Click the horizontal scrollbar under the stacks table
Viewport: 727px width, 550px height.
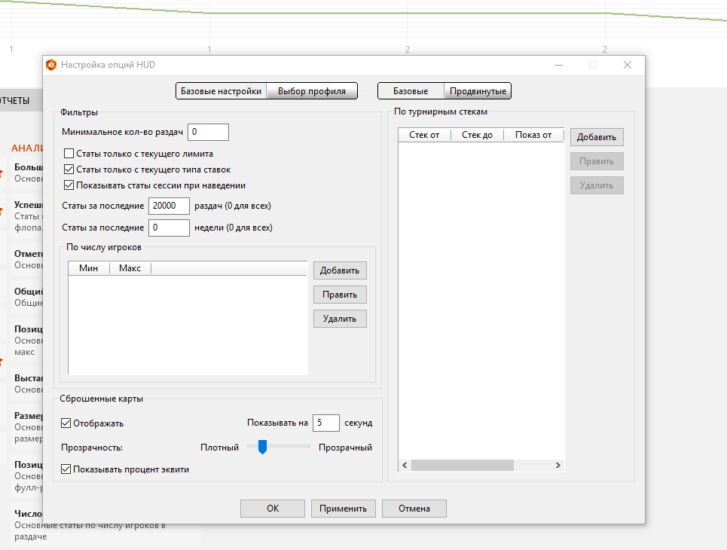coord(462,465)
